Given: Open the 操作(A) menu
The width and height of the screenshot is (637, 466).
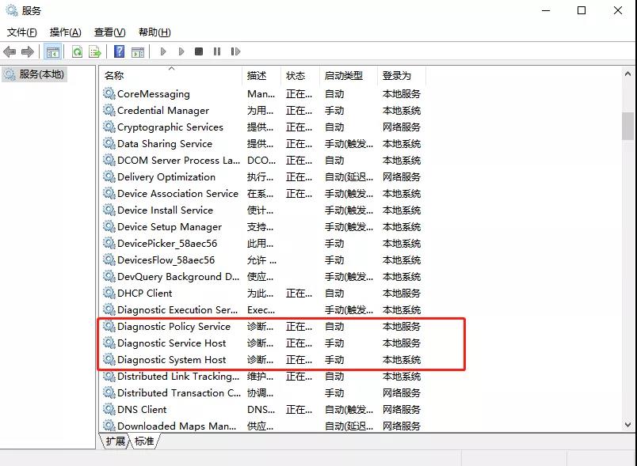Looking at the screenshot, I should 66,32.
